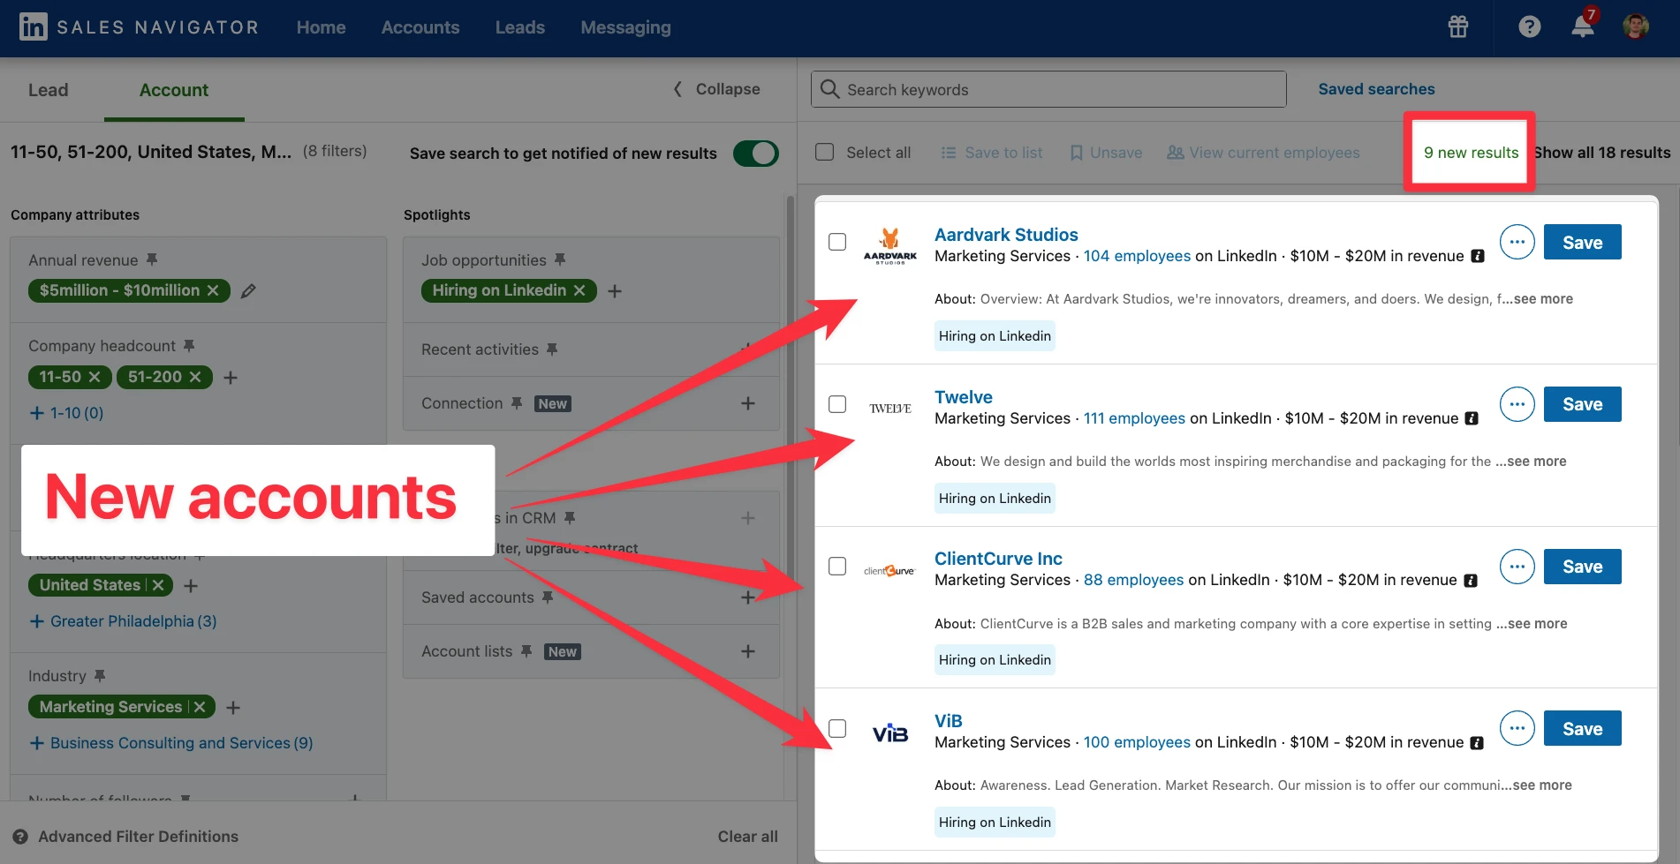
Task: Remove the Hiring on Linkedin spotlight chip
Action: [x=579, y=290]
